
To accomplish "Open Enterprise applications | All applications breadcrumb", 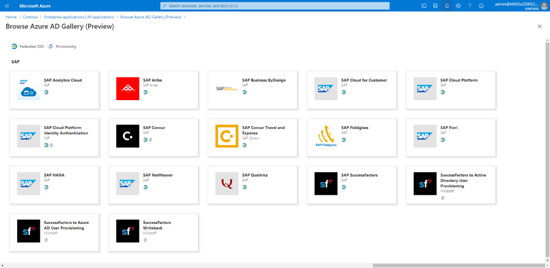I will [79, 17].
